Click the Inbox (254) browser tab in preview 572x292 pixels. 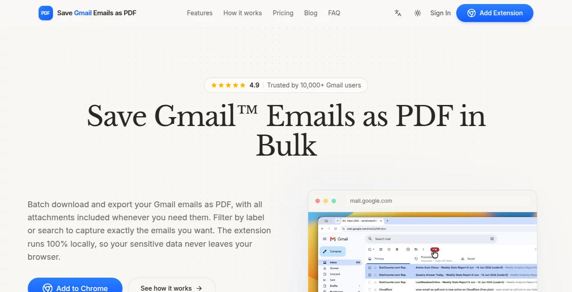coord(362,221)
